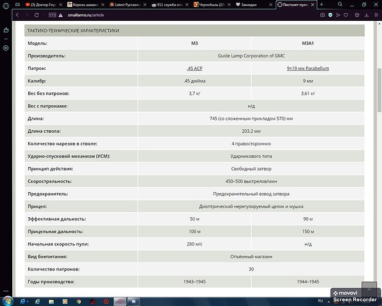Close the active Пистолет-пулемет tab
The width and height of the screenshot is (382, 306).
312,5
